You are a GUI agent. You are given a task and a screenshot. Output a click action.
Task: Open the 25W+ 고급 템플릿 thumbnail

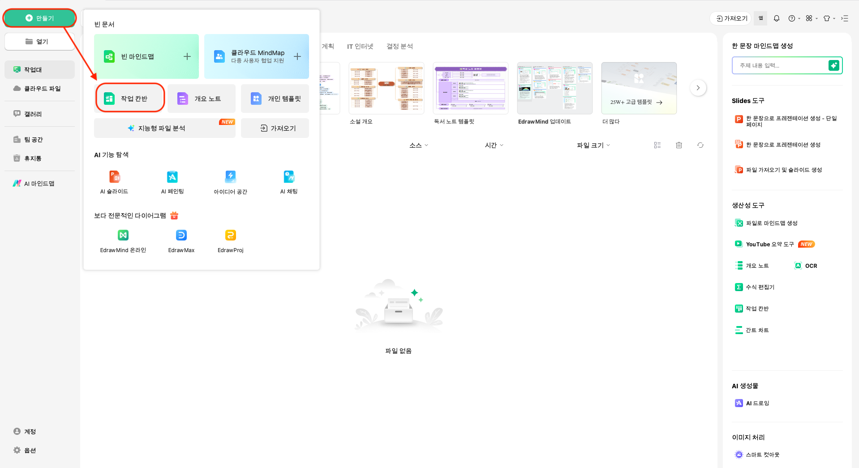click(x=639, y=88)
